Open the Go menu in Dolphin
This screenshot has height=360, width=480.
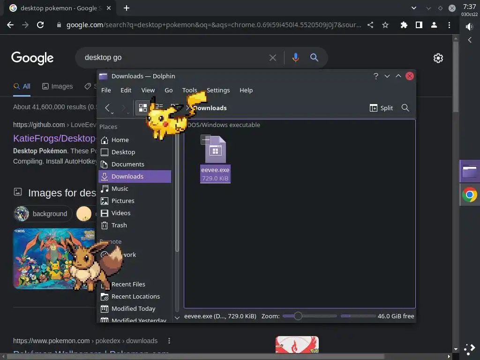coord(169,90)
